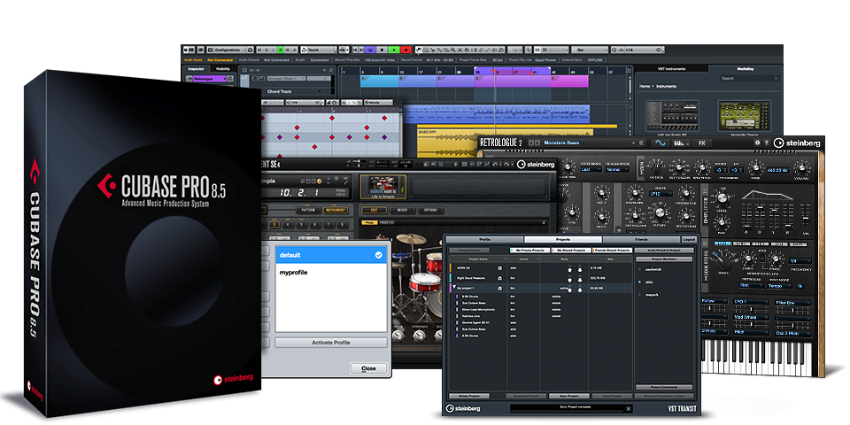The height and width of the screenshot is (425, 850).
Task: Open the Retrologue 2 settings gear icon
Action: tap(756, 143)
